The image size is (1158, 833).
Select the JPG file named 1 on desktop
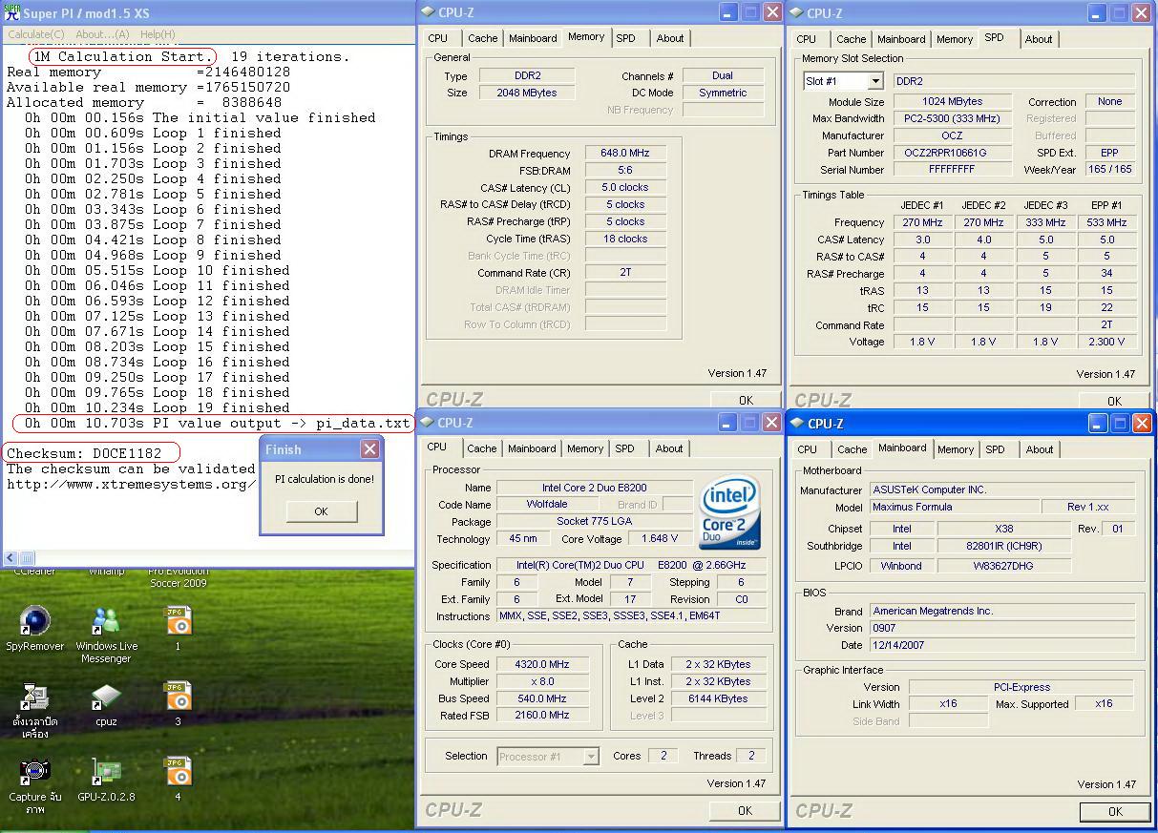pyautogui.click(x=178, y=628)
